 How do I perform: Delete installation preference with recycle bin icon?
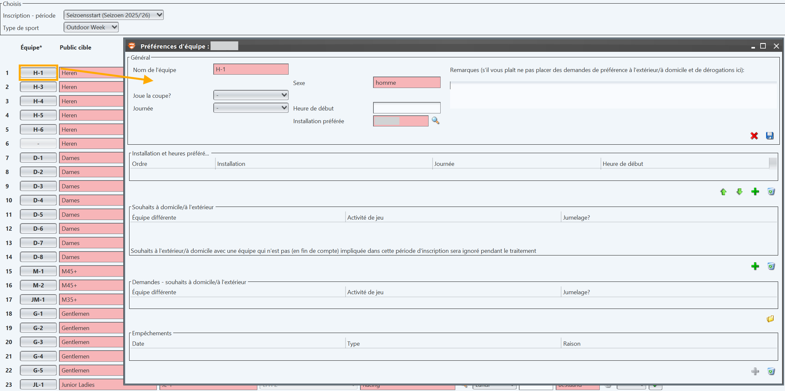coord(771,192)
